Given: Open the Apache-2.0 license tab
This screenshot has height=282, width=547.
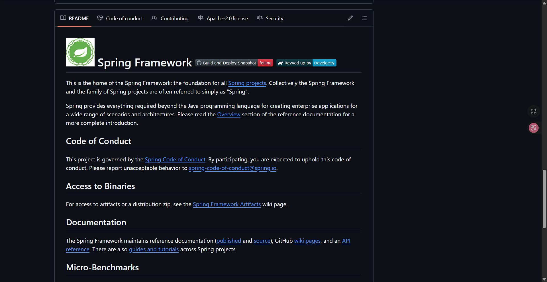Looking at the screenshot, I should tap(223, 18).
